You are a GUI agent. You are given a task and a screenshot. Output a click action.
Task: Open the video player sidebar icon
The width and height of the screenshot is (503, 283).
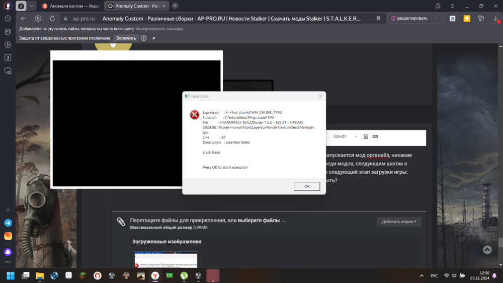click(8, 45)
